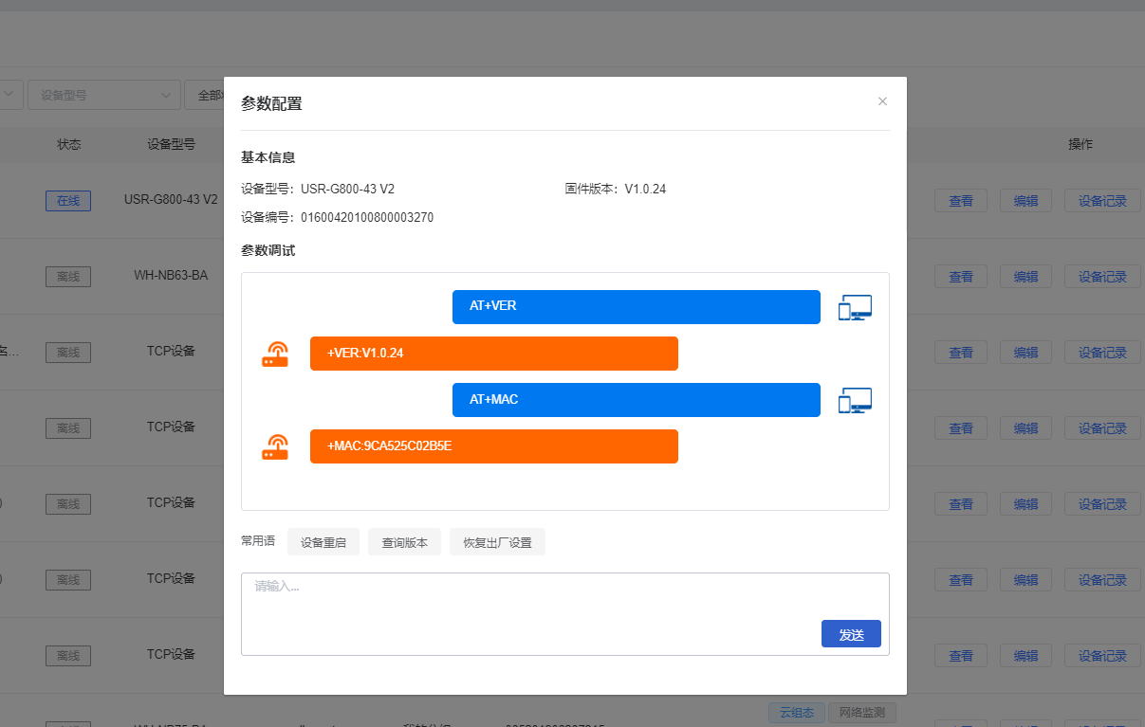Screen dimensions: 1145x727
Task: Close the 参数配置 dialog with the X
Action: click(x=882, y=101)
